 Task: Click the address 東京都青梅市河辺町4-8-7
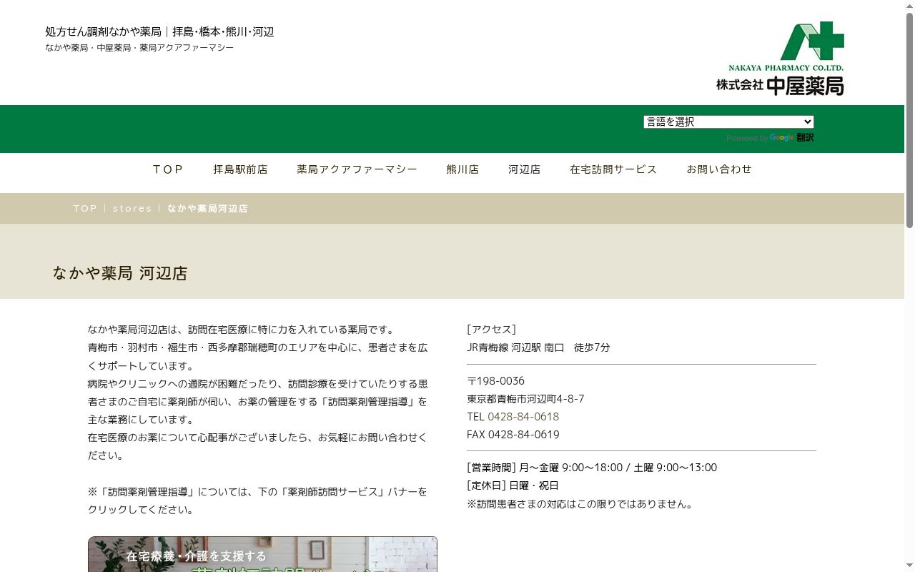click(525, 399)
